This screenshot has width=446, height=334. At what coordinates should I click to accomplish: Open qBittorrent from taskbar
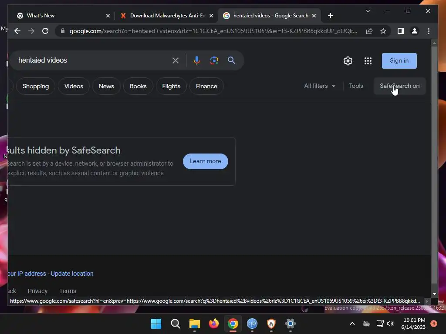(x=252, y=324)
